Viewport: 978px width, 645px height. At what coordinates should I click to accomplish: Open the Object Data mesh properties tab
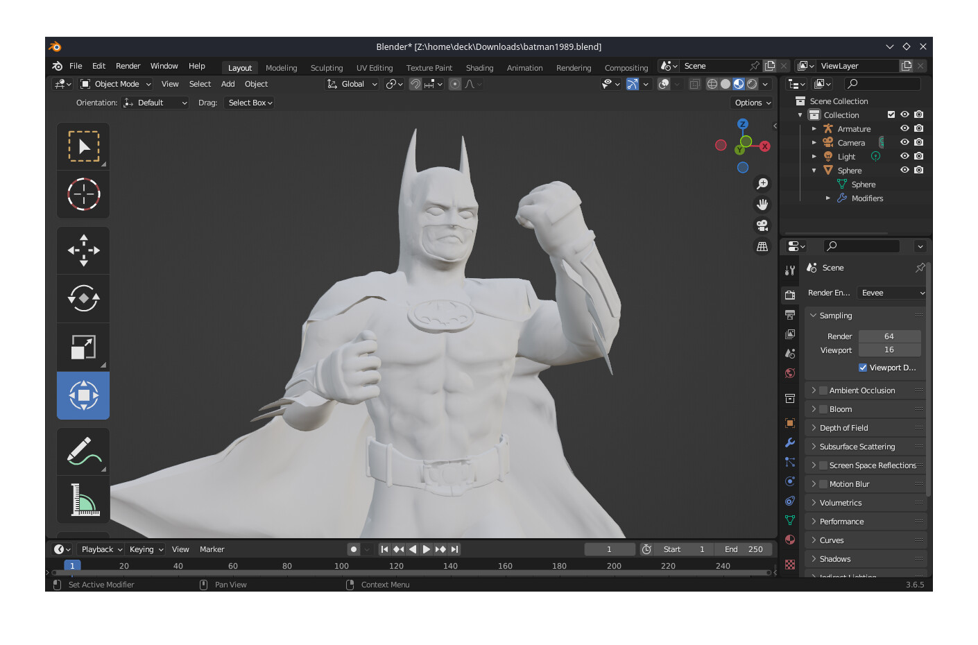coord(790,520)
